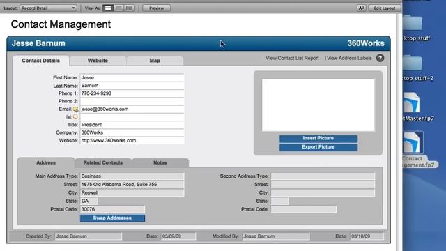Click the second address Postal Code field
Screen dimensions: 446x251
pos(304,209)
